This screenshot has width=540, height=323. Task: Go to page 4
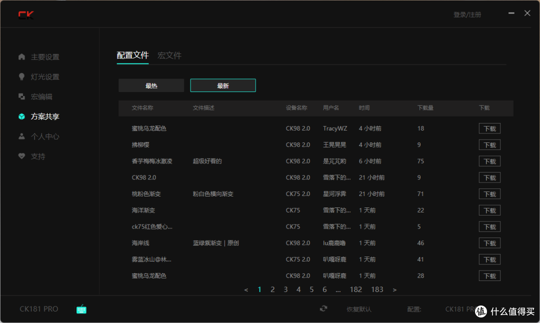(298, 289)
